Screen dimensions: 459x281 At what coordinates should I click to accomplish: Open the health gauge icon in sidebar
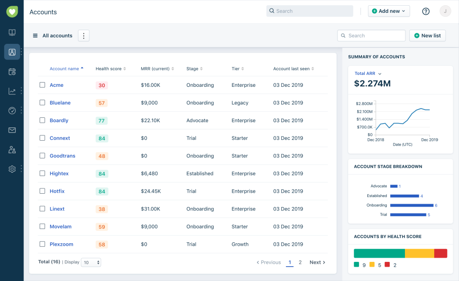point(12,110)
